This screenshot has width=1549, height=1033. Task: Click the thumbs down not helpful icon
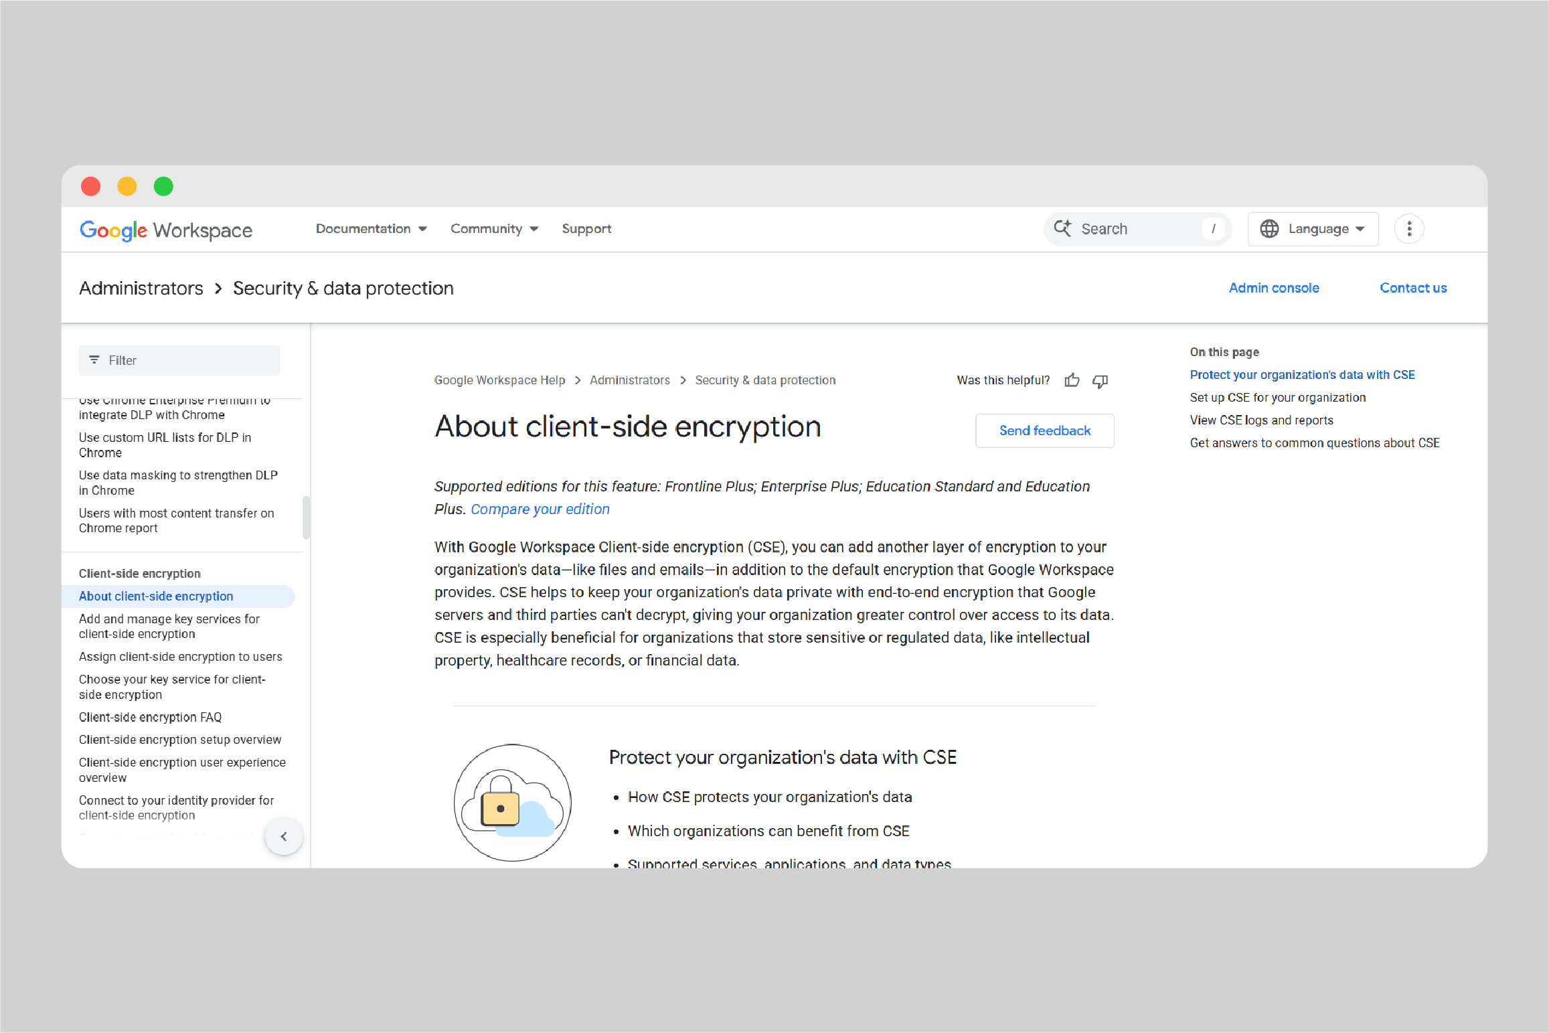coord(1100,380)
